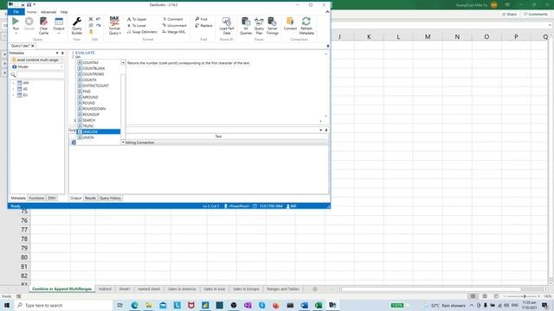Adjust the Excel zoom slider
This screenshot has height=311, width=554.
(x=525, y=296)
